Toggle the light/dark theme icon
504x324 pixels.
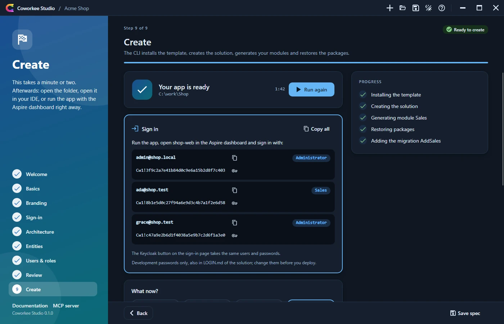tap(428, 8)
